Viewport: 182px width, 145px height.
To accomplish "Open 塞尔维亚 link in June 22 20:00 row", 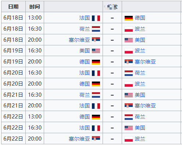I will click(x=79, y=139).
